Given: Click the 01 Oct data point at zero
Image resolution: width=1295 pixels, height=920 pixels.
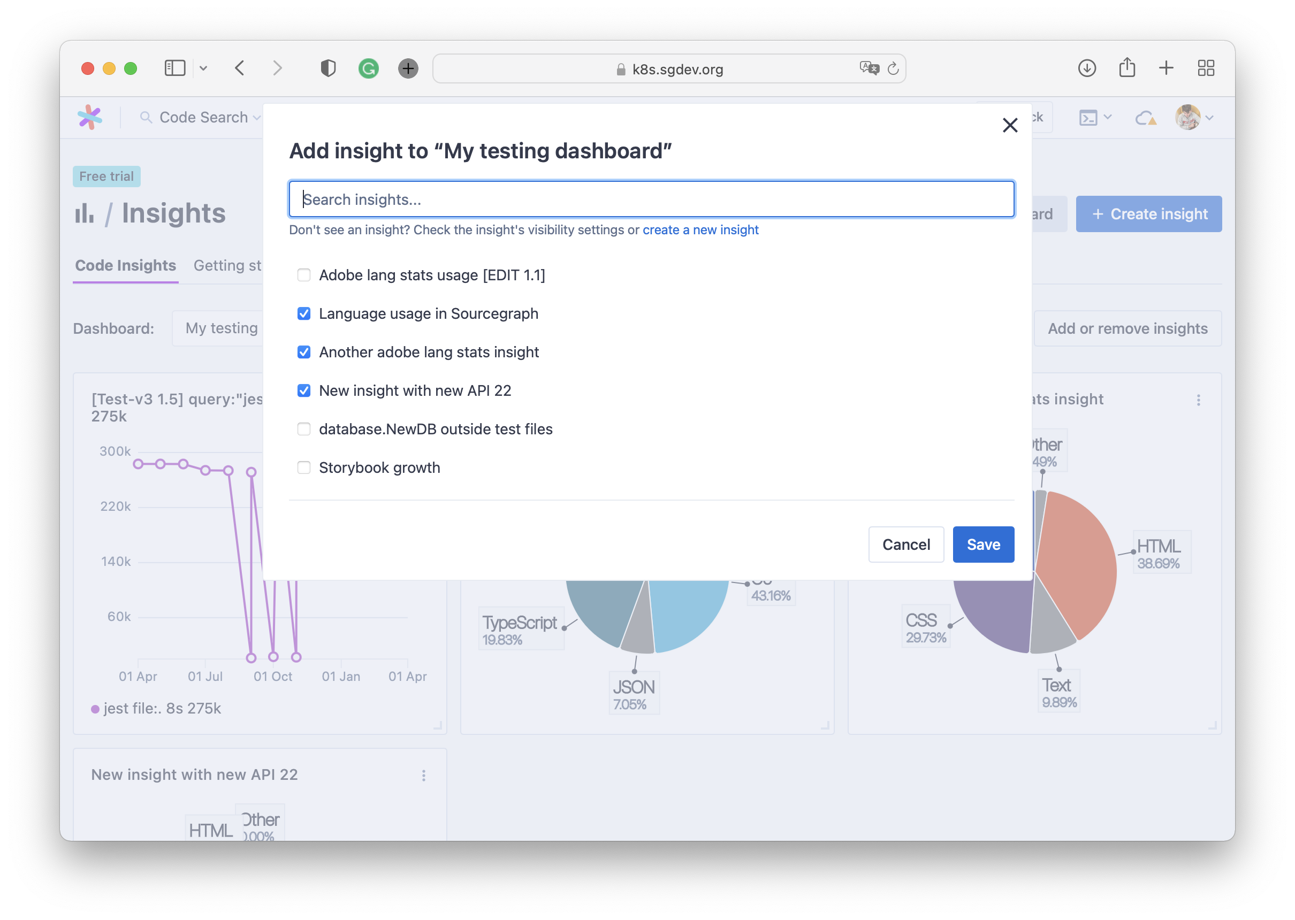Looking at the screenshot, I should click(x=273, y=657).
